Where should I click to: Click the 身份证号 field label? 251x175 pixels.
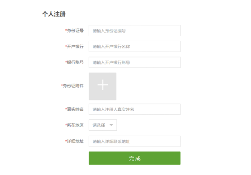(x=75, y=31)
